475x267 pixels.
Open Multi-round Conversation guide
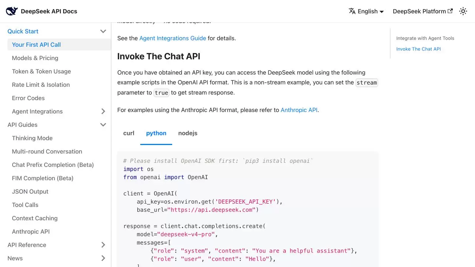[47, 151]
